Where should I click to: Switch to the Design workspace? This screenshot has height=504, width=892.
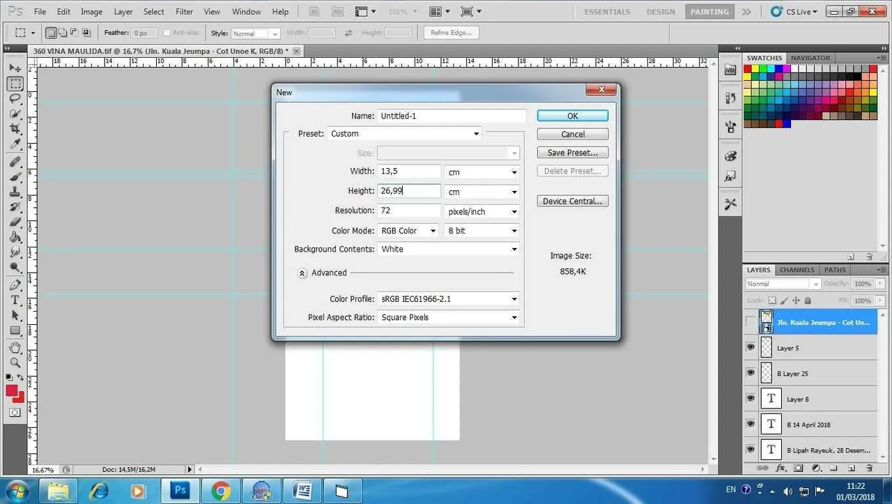pos(661,12)
